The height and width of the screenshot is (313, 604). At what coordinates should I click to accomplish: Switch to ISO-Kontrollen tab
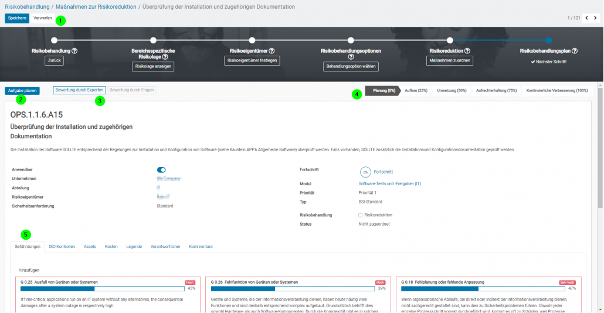pyautogui.click(x=62, y=247)
